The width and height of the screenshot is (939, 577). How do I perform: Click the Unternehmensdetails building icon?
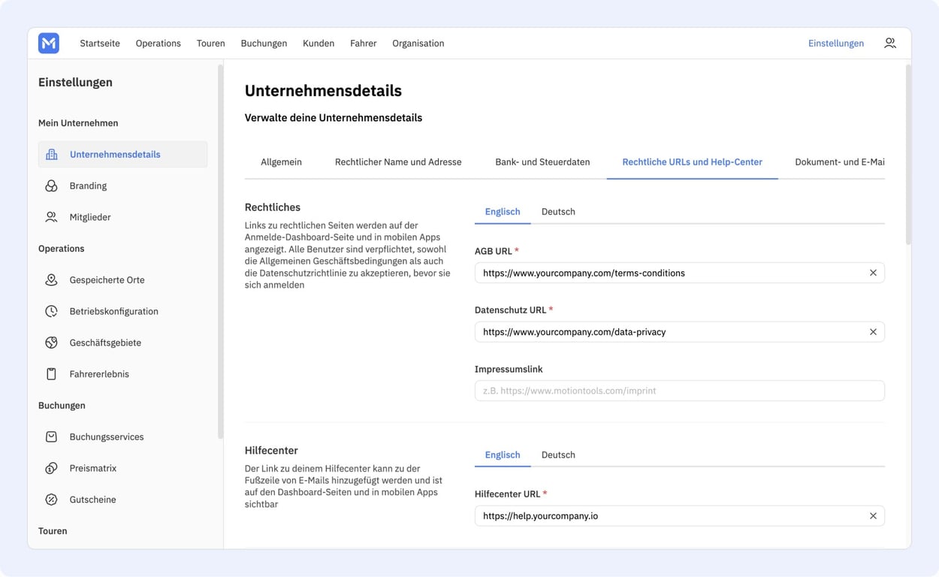pyautogui.click(x=52, y=155)
